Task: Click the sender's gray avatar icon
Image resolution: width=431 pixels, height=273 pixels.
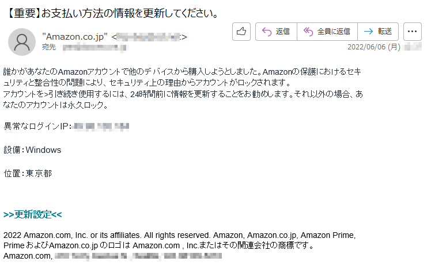Action: tap(22, 42)
